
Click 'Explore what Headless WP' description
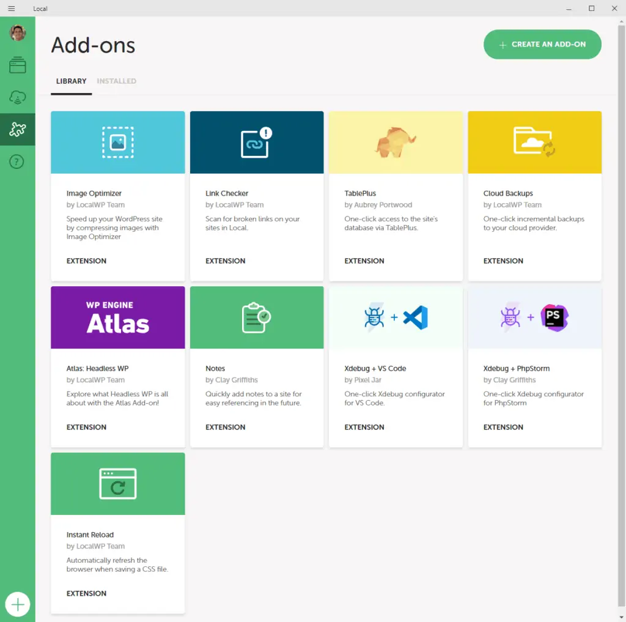click(x=117, y=398)
